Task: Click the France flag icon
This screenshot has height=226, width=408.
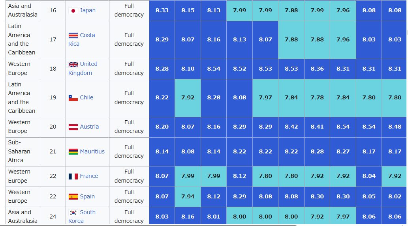Action: pos(73,176)
